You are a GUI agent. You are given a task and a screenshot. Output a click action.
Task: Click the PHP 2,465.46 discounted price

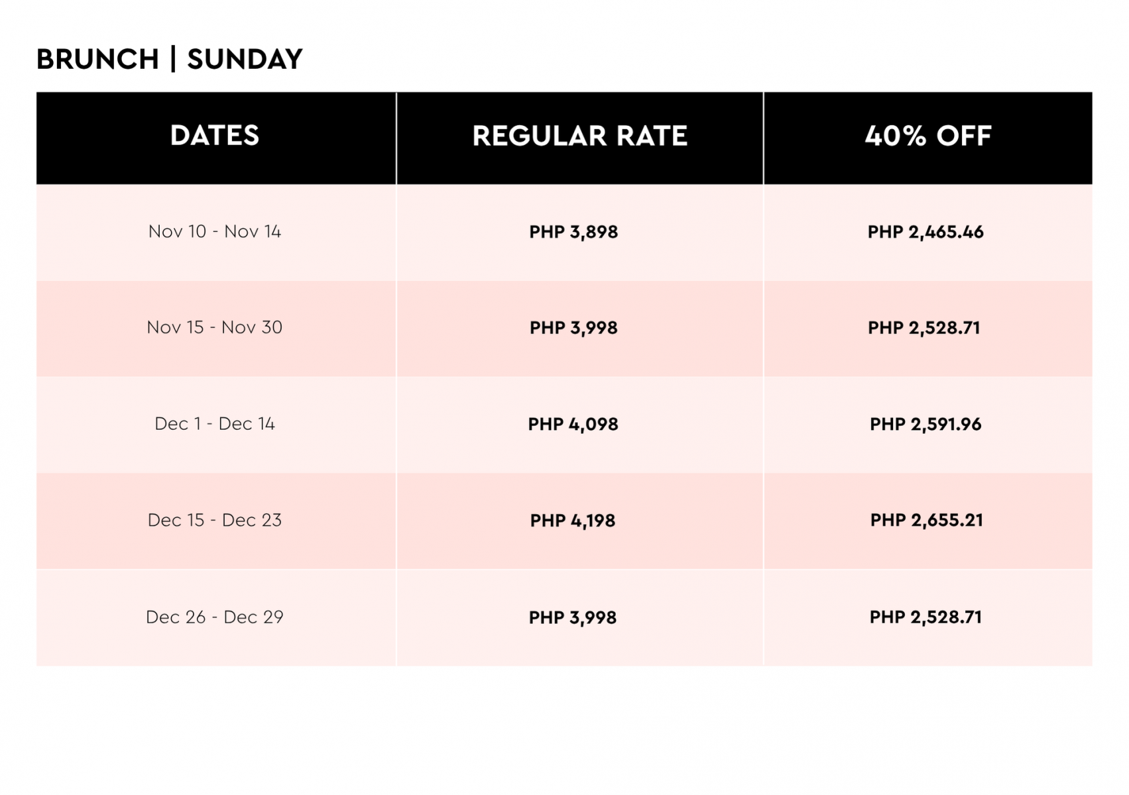(x=925, y=232)
